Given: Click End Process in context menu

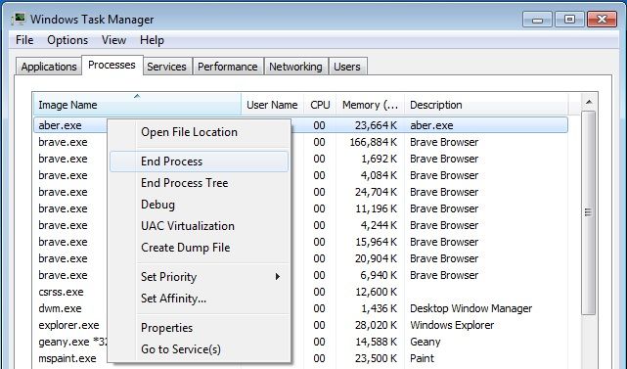Looking at the screenshot, I should coord(199,161).
